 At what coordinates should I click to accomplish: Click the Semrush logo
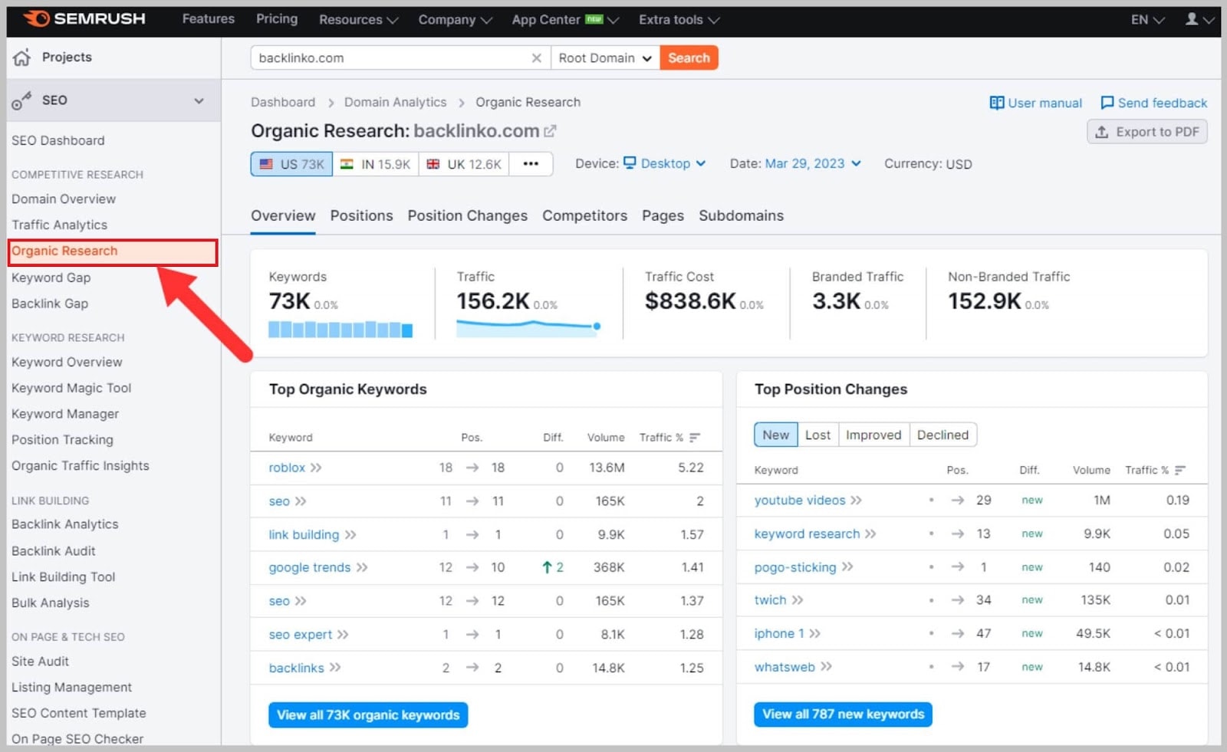(x=84, y=18)
